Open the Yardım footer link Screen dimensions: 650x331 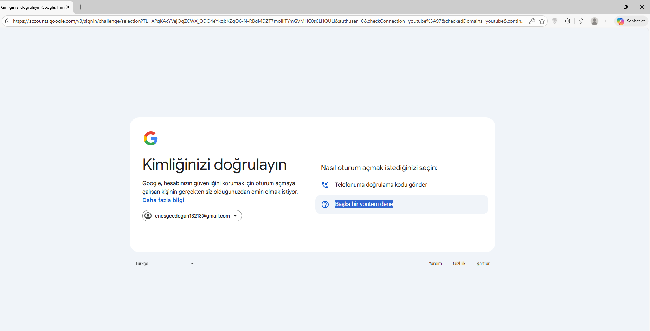[435, 264]
